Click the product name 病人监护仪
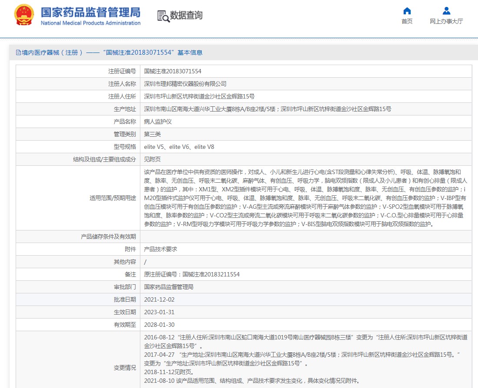 click(158, 122)
